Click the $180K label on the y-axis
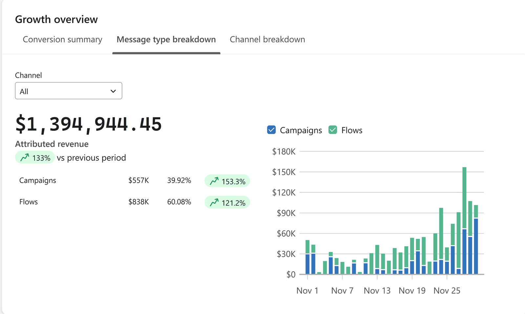The image size is (525, 314). pyautogui.click(x=283, y=152)
